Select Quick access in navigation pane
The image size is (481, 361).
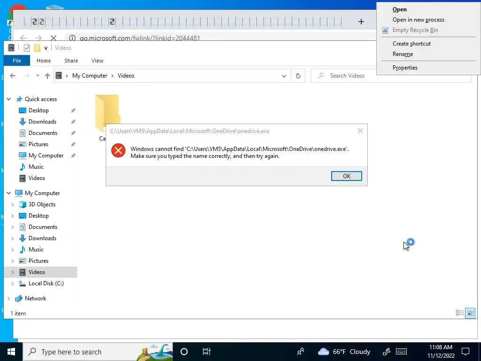coord(41,99)
